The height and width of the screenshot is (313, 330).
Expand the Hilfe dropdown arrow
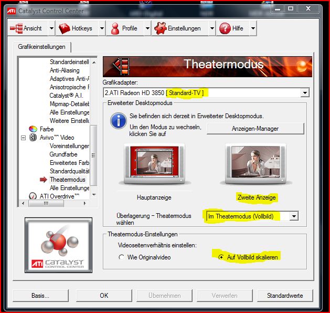(253, 28)
